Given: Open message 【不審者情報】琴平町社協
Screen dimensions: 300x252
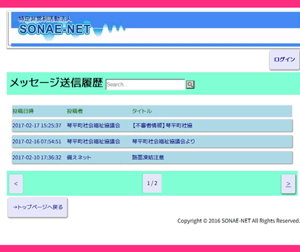Looking at the screenshot, I should pyautogui.click(x=162, y=125).
